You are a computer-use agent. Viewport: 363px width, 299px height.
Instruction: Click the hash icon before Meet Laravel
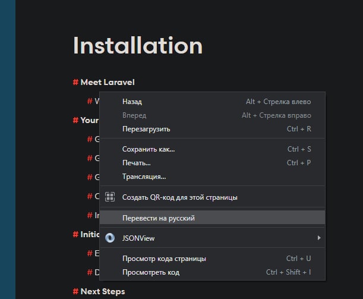[x=75, y=82]
